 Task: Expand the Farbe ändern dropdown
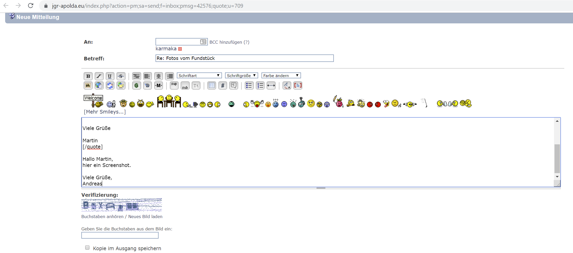[x=281, y=76]
